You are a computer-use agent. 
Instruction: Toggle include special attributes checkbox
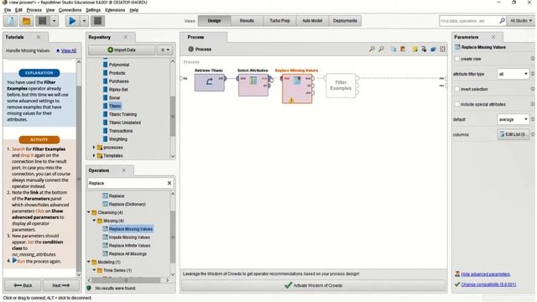456,104
